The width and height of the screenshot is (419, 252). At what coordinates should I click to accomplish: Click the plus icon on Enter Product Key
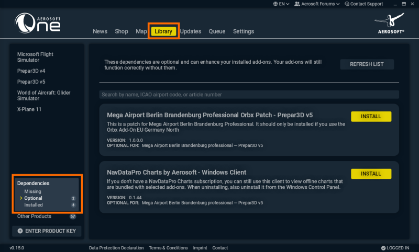20,231
